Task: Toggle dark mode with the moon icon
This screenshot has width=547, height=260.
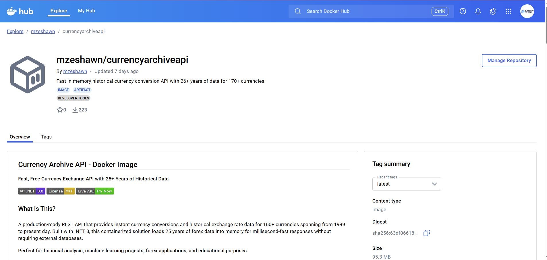Action: [x=493, y=11]
